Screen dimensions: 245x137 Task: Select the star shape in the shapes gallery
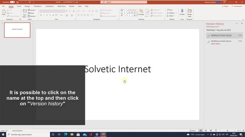(134, 15)
